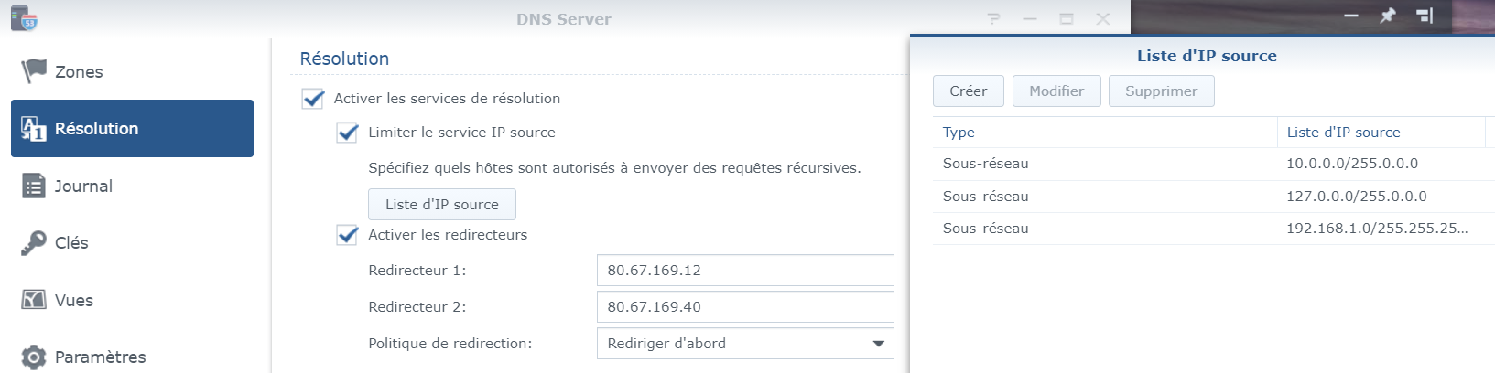Open Paramètres gear icon
Screen dimensions: 1495x373
coord(34,357)
